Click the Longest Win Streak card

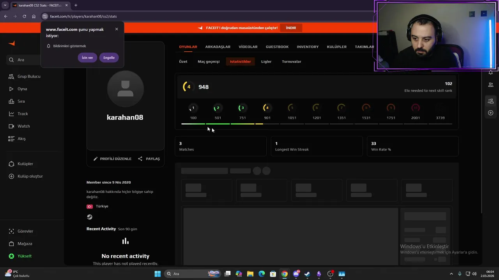[317, 146]
